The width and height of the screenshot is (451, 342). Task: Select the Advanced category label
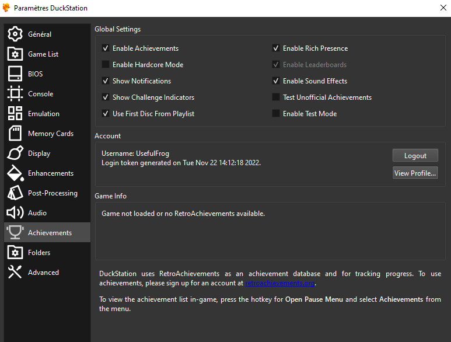tap(43, 273)
